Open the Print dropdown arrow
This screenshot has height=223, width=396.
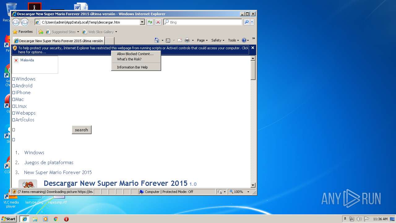coord(193,41)
